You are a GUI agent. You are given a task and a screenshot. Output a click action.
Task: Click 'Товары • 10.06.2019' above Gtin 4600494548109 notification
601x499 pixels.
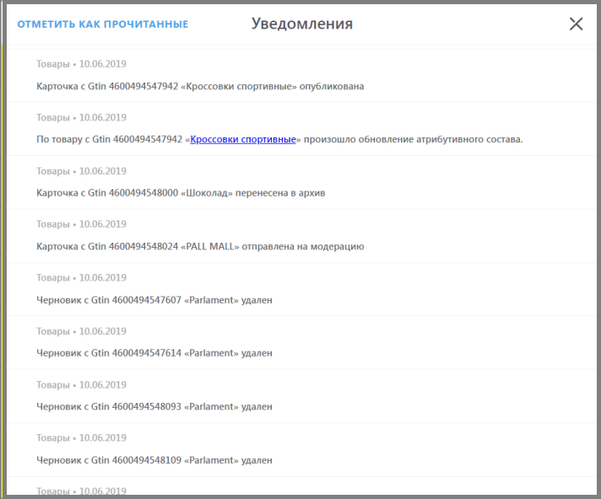[x=81, y=437]
